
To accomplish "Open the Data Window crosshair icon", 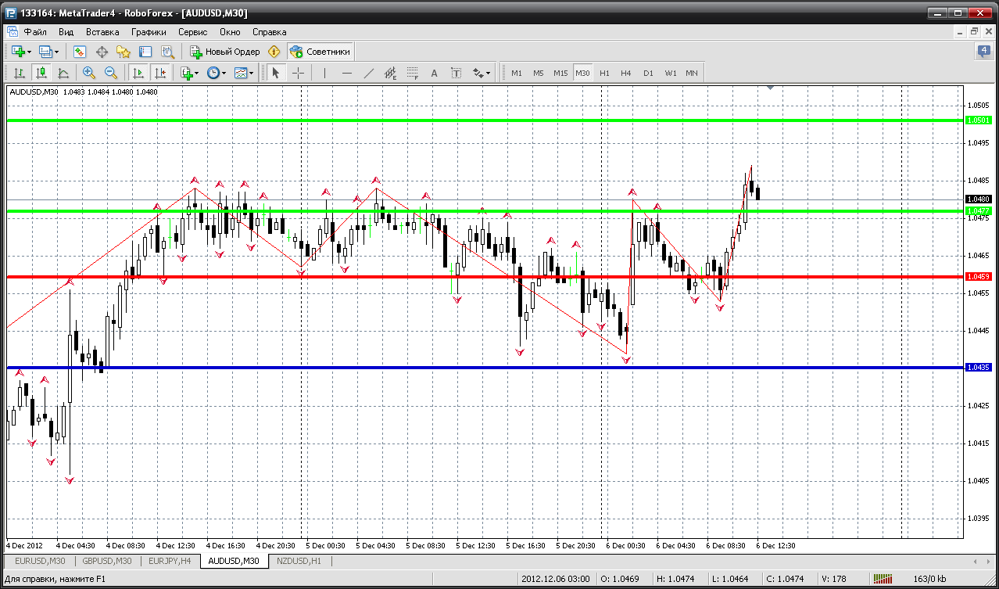I will tap(102, 52).
